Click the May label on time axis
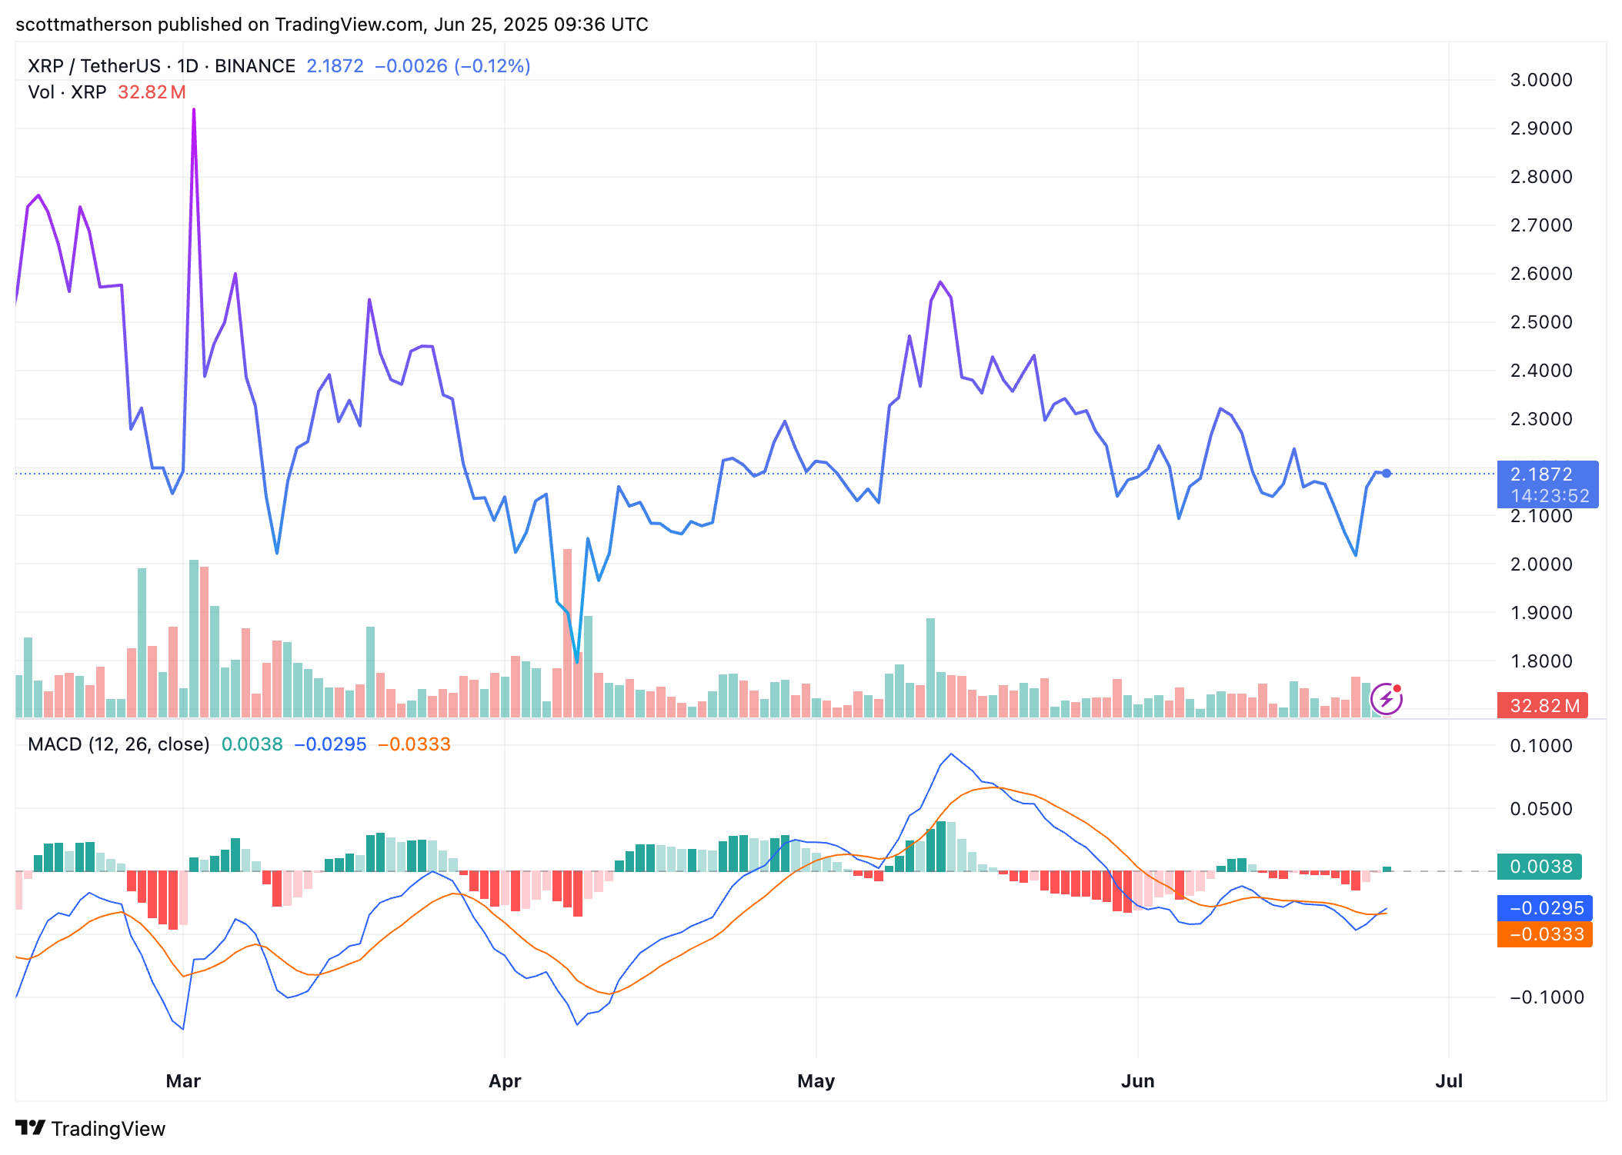1622x1155 pixels. coord(816,1081)
